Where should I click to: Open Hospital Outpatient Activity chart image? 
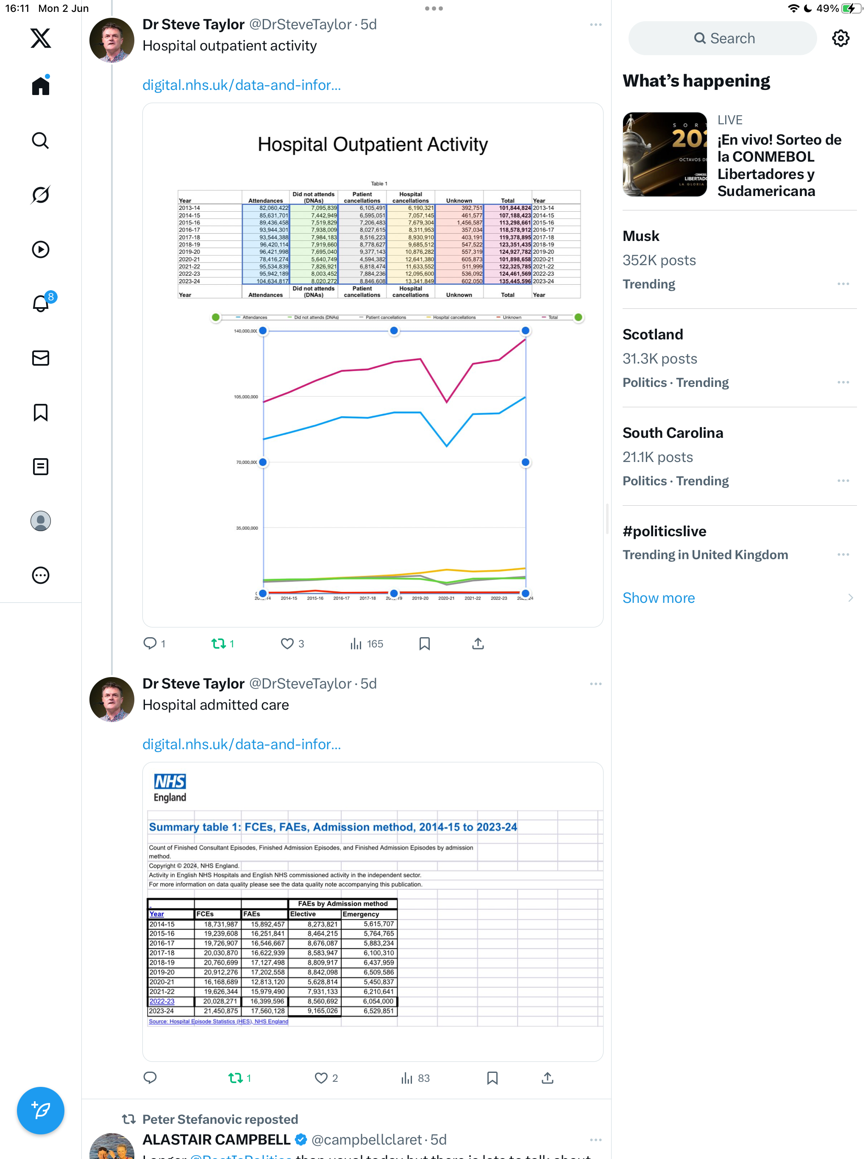[x=373, y=365]
